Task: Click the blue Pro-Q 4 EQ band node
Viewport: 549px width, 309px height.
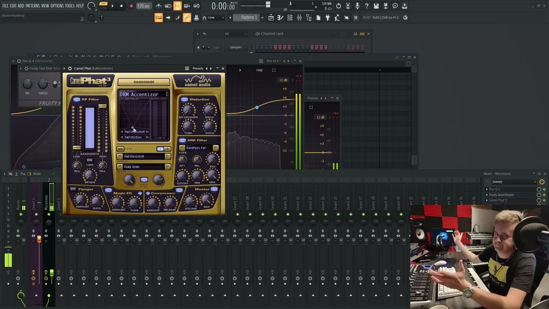Action: click(x=257, y=107)
